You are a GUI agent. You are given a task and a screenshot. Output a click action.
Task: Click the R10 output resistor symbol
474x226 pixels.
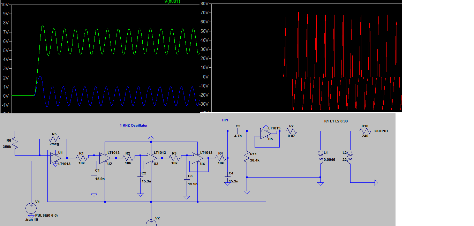click(x=365, y=131)
